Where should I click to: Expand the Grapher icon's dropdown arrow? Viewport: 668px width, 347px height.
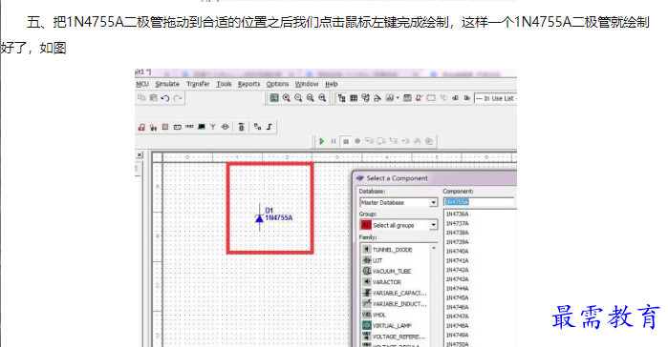click(x=398, y=98)
